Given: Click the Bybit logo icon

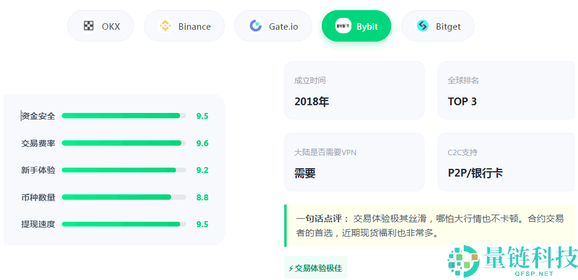Looking at the screenshot, I should [x=343, y=26].
